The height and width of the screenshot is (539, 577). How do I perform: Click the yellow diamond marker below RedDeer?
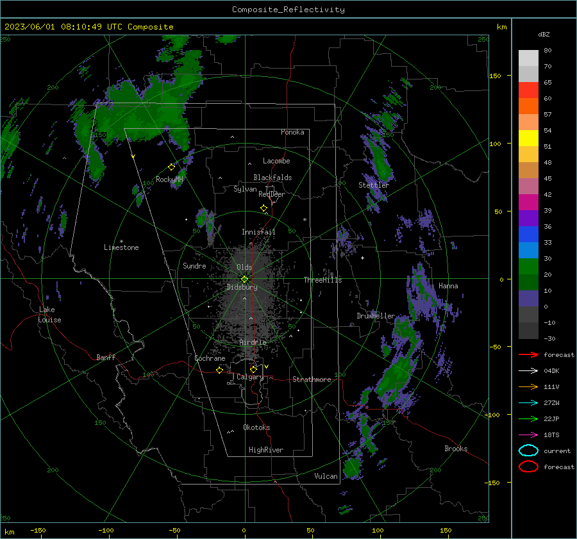tap(263, 208)
